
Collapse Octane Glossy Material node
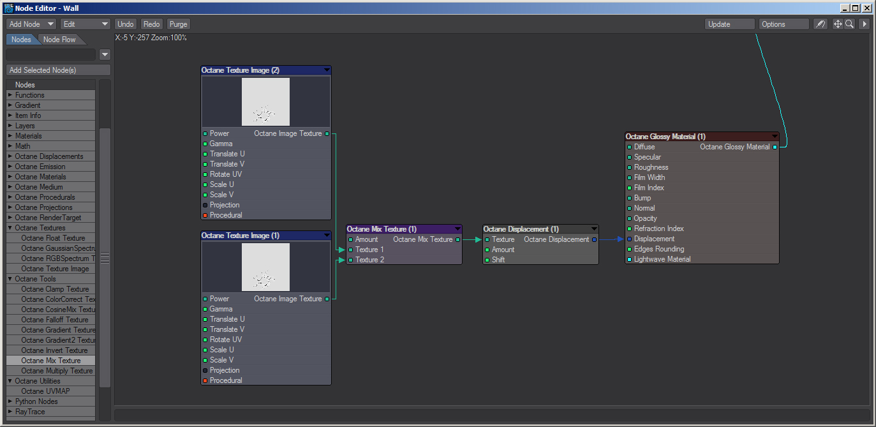coord(775,137)
